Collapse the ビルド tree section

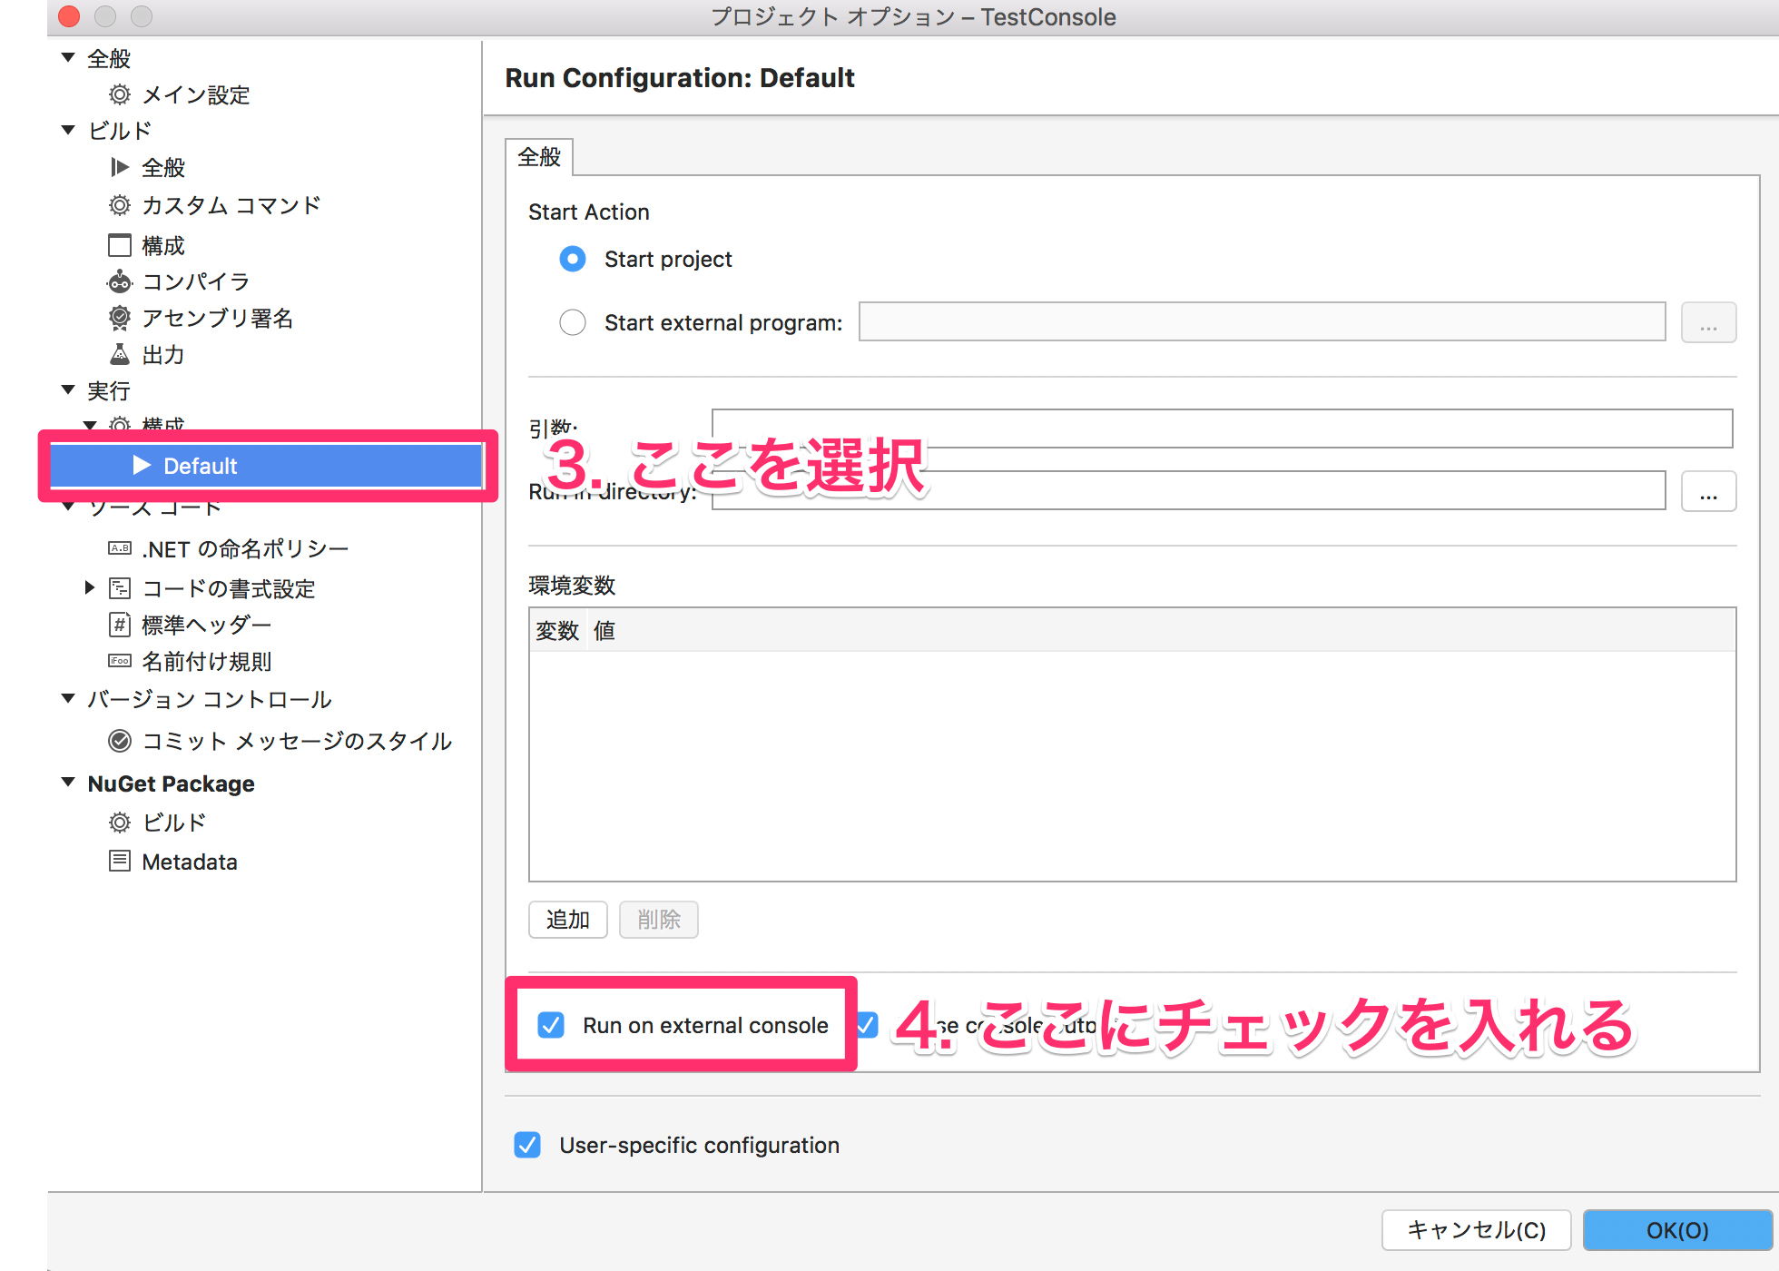68,130
